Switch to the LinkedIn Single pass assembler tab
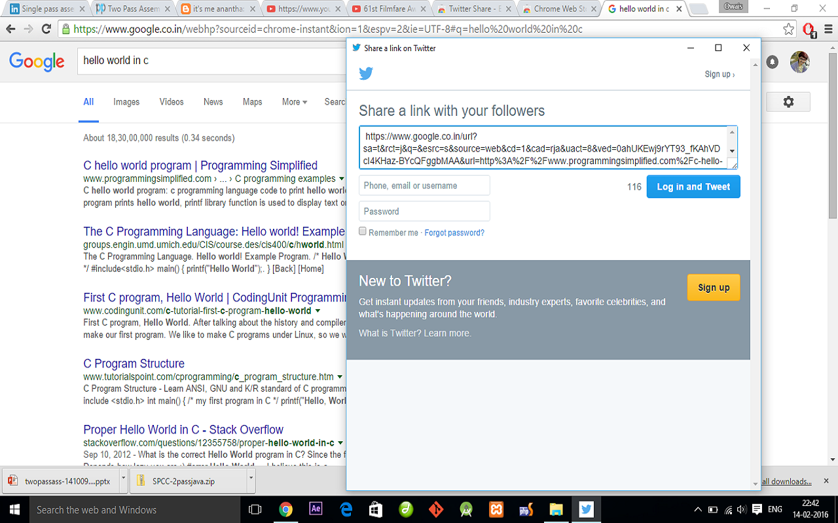838x523 pixels. tap(46, 9)
